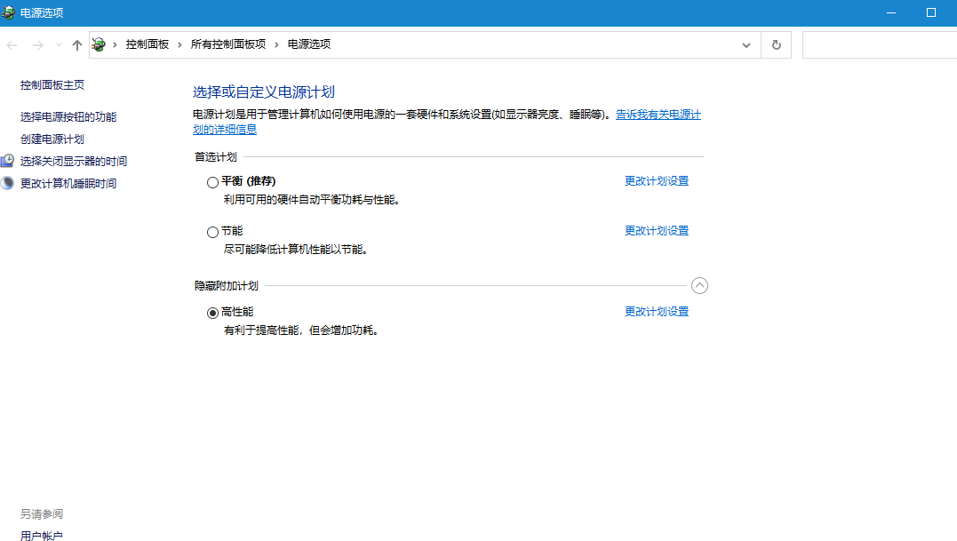Image resolution: width=957 pixels, height=541 pixels.
Task: Click the sleep icon beside 更改计算机睡眠时间
Action: tap(8, 182)
